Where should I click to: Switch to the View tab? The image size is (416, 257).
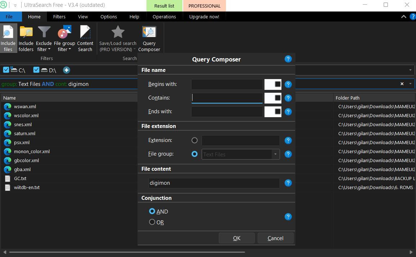click(83, 17)
